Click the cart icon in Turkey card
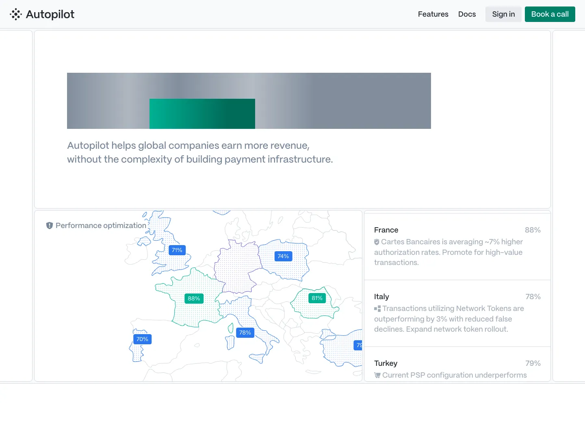The image size is (585, 439). pos(377,375)
